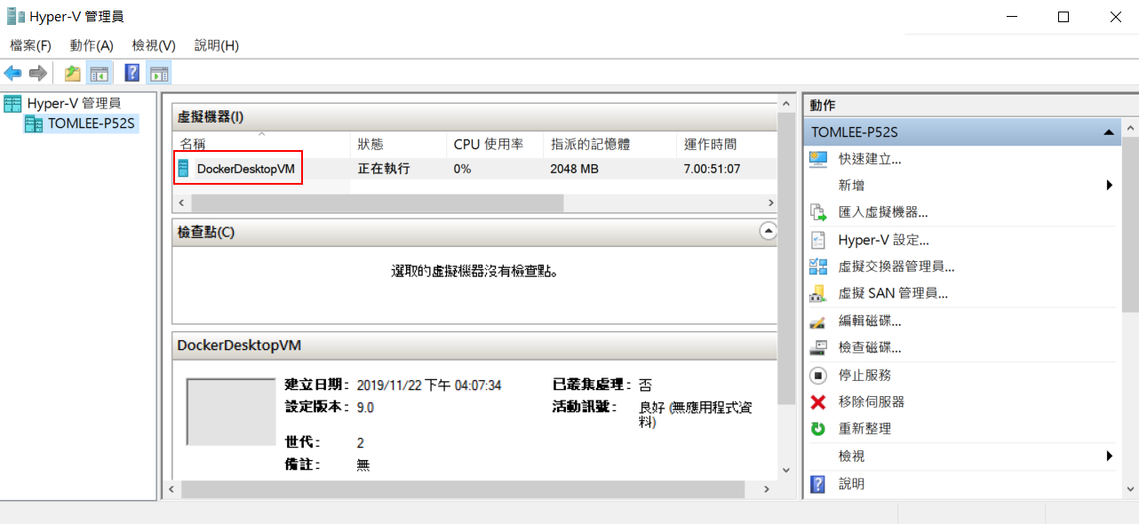Toggle the console tree toolbar icon
This screenshot has height=524, width=1139.
click(x=99, y=73)
